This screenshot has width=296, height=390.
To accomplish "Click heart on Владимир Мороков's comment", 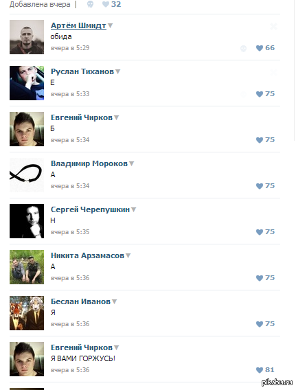I will coord(260,186).
